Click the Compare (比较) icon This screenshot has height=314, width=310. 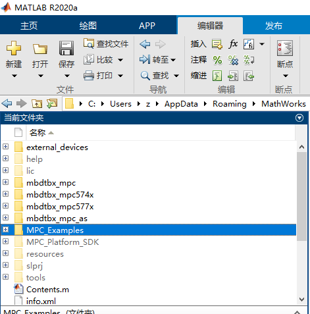89,59
